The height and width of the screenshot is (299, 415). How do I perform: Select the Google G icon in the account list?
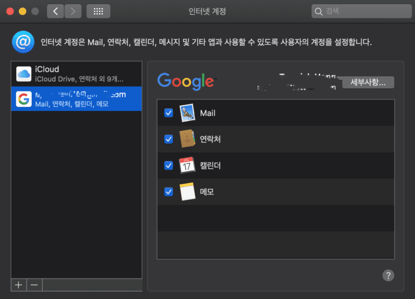pos(24,99)
